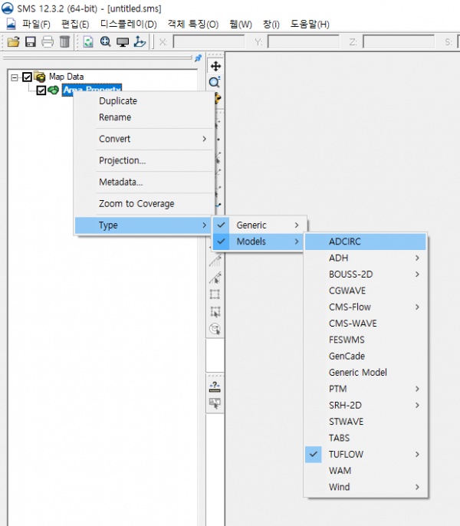Click the Delete trash can icon
Viewport: 460px width, 526px height.
[x=64, y=42]
